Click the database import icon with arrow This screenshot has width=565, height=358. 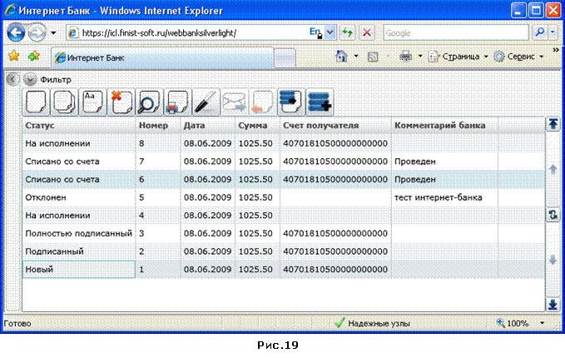(x=291, y=102)
